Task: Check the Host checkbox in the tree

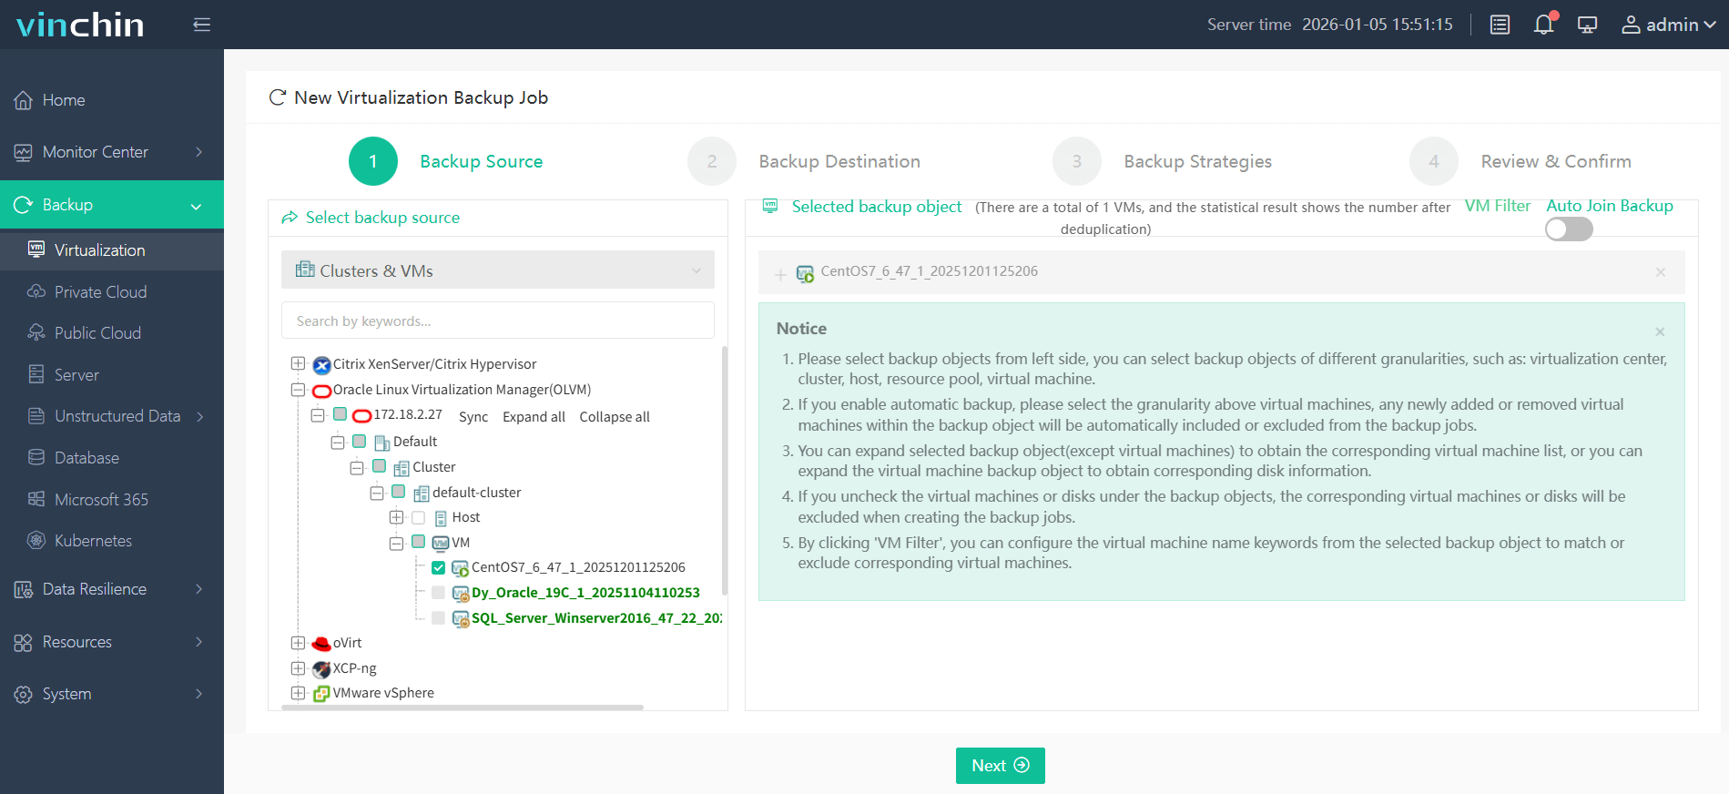Action: 419,518
